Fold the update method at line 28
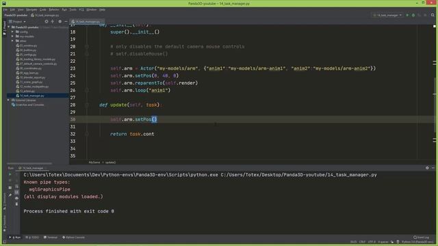 [87, 105]
